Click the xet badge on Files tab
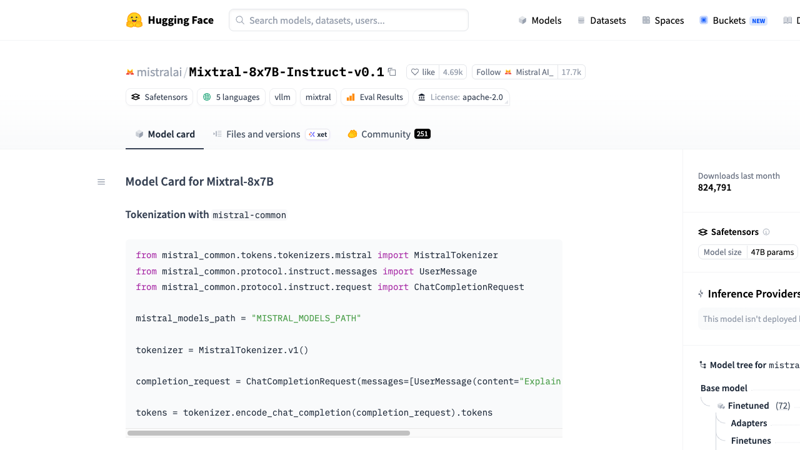The width and height of the screenshot is (800, 450). (317, 134)
